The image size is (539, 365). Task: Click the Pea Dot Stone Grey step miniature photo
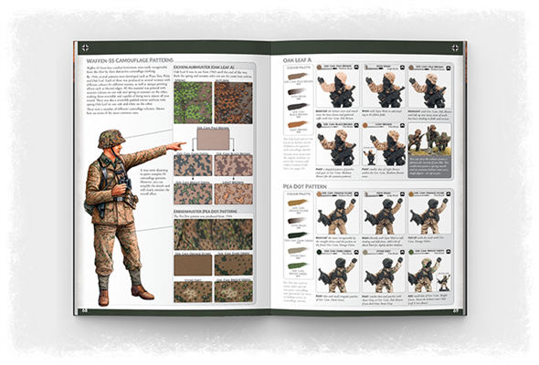tap(384, 274)
